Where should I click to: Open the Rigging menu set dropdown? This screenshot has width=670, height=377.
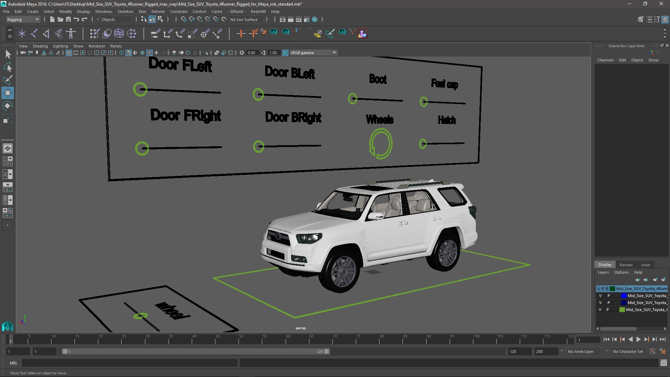pos(23,20)
